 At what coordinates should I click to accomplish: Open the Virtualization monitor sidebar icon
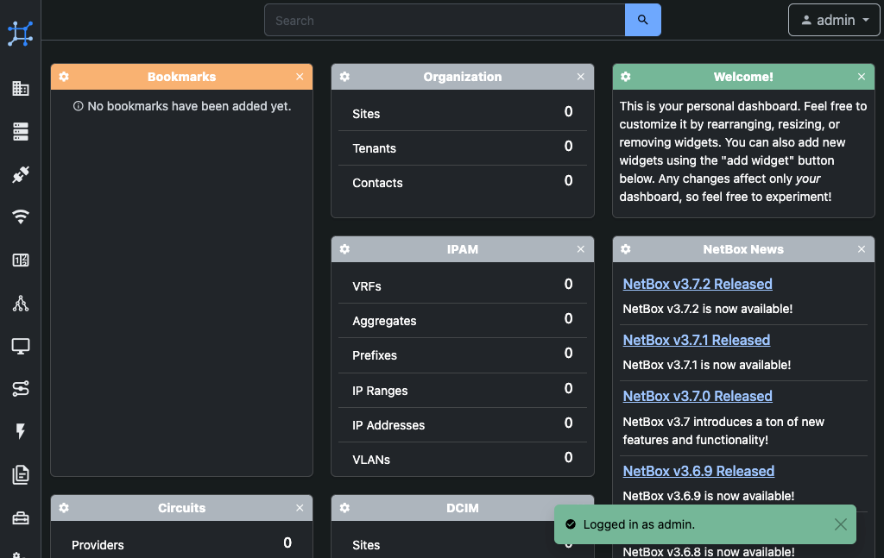coord(21,346)
